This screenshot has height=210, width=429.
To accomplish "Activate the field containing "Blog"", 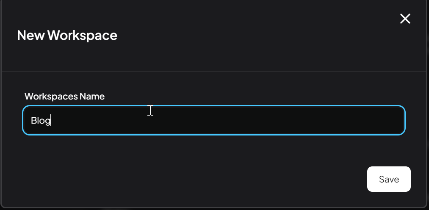I will tap(214, 120).
